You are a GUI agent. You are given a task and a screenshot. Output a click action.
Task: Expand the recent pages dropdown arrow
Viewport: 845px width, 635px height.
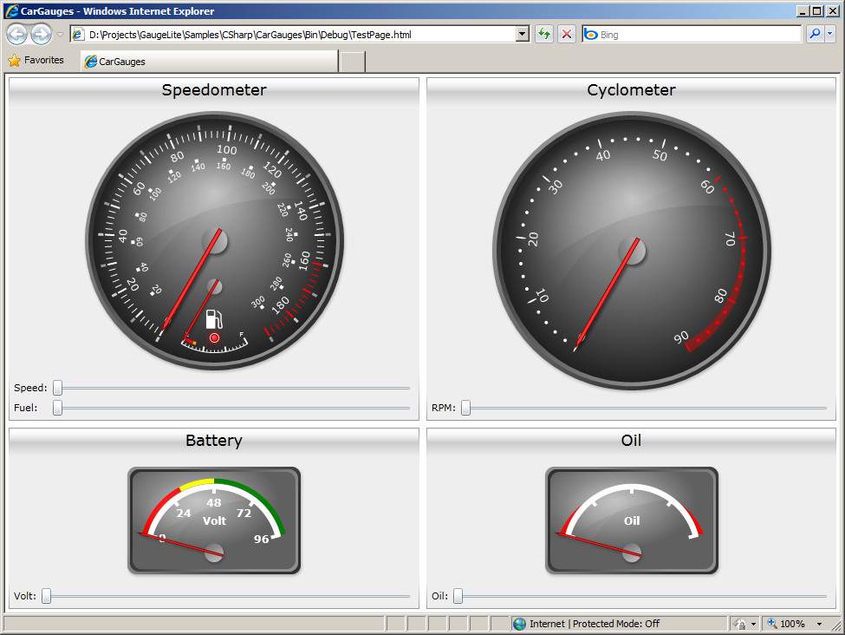click(x=60, y=35)
